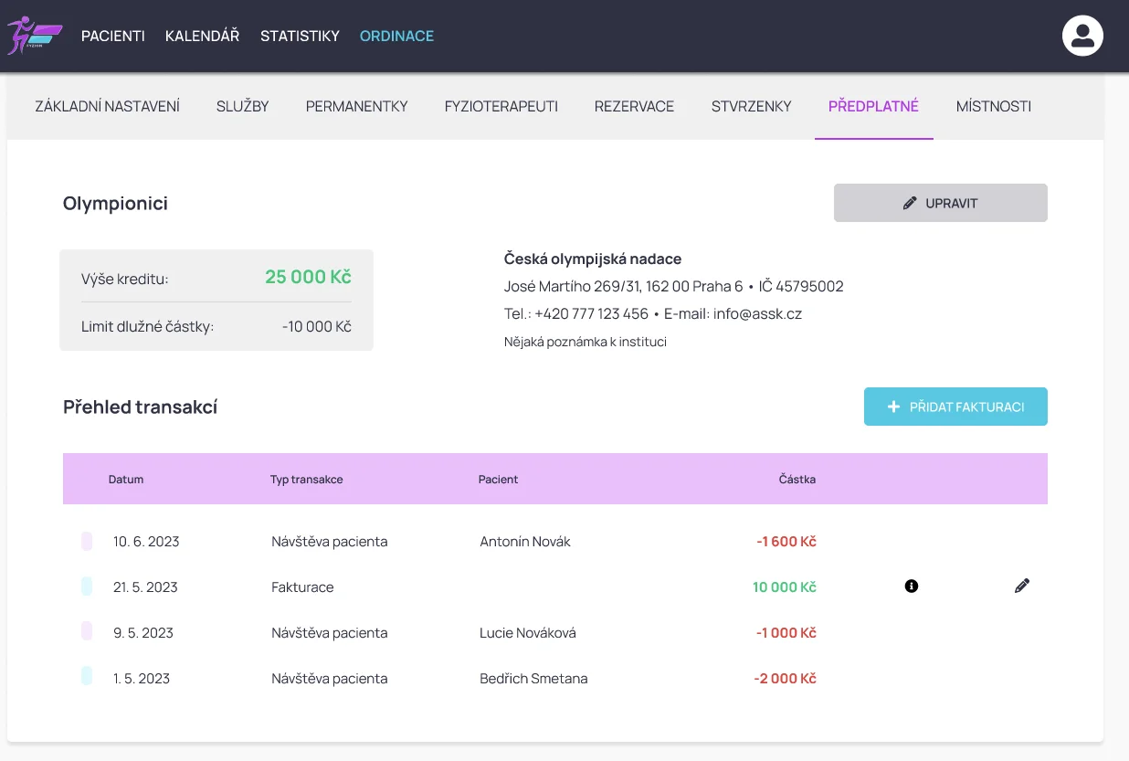
Task: Click the color marker for 10. 6. 2023
Action: pos(87,542)
